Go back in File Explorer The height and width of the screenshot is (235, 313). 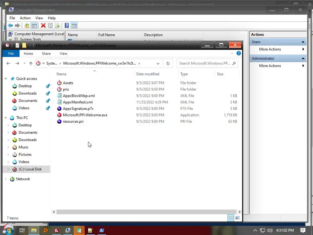(x=8, y=63)
